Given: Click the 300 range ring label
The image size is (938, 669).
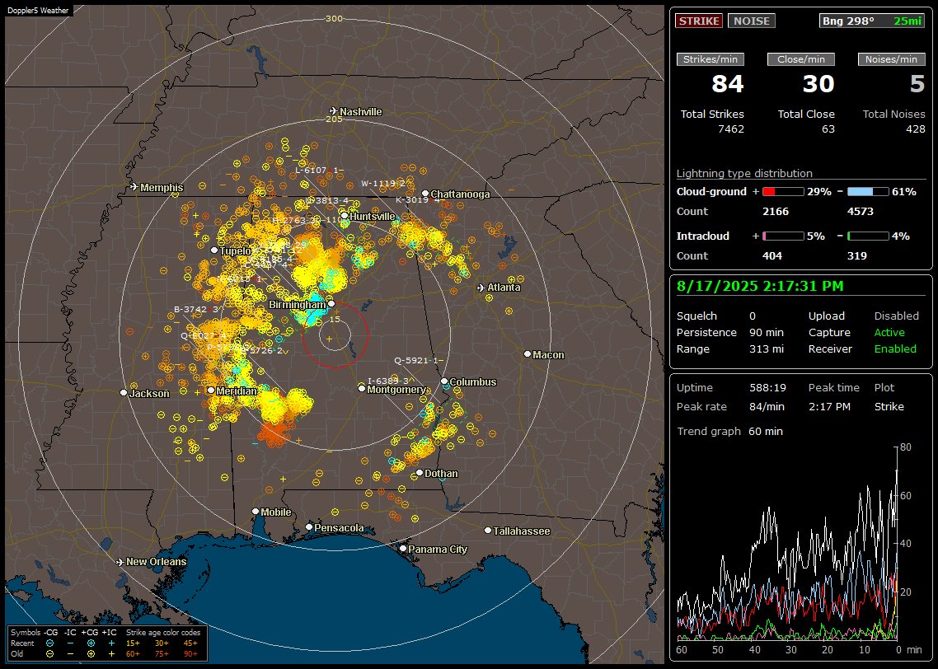Looking at the screenshot, I should [334, 18].
